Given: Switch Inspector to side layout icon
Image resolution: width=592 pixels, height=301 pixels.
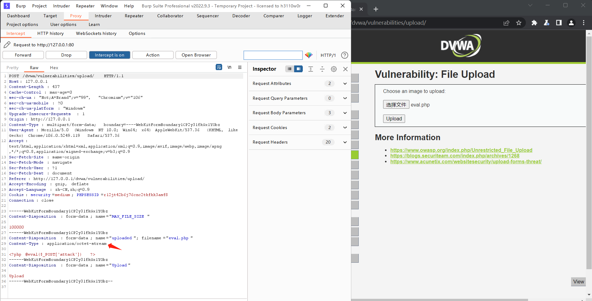Looking at the screenshot, I should 298,69.
